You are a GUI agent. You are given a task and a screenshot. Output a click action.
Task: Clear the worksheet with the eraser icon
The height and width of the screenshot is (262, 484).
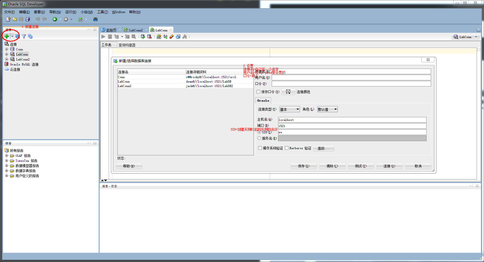point(172,37)
